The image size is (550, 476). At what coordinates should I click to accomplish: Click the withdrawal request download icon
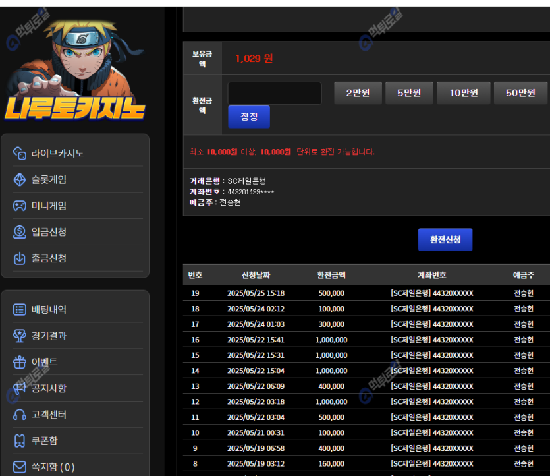20,258
